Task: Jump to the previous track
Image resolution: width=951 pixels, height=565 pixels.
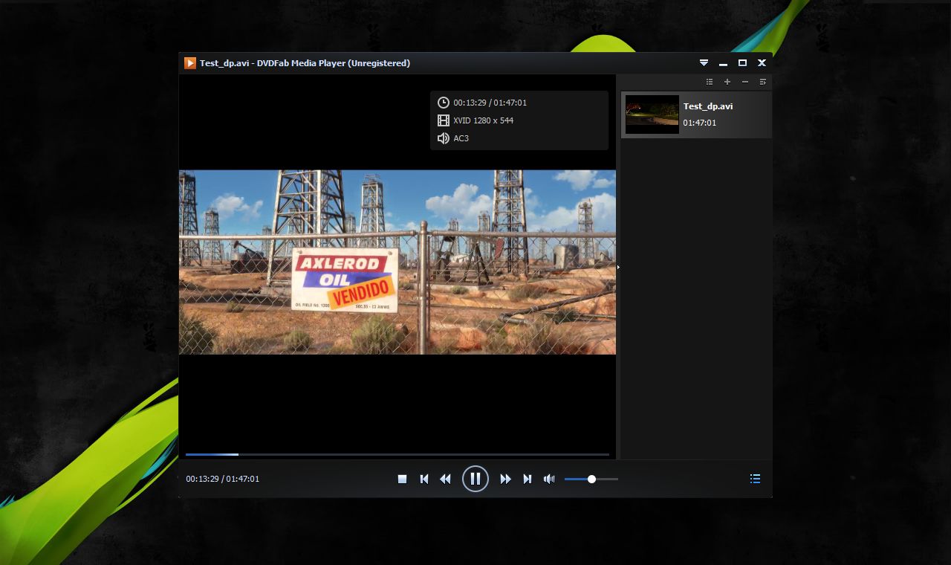Action: point(424,479)
